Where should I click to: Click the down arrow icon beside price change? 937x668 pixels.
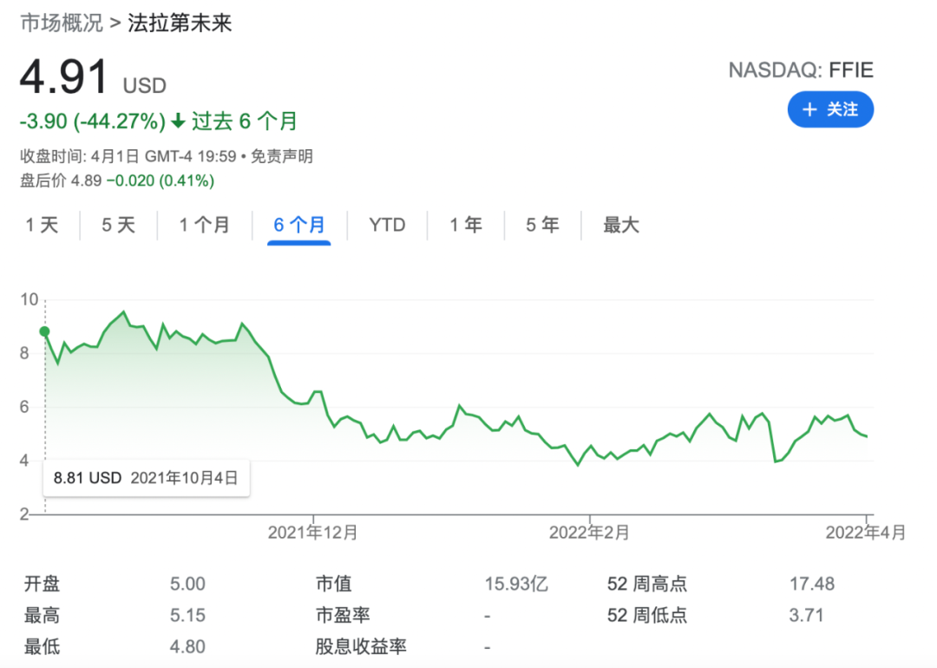178,121
